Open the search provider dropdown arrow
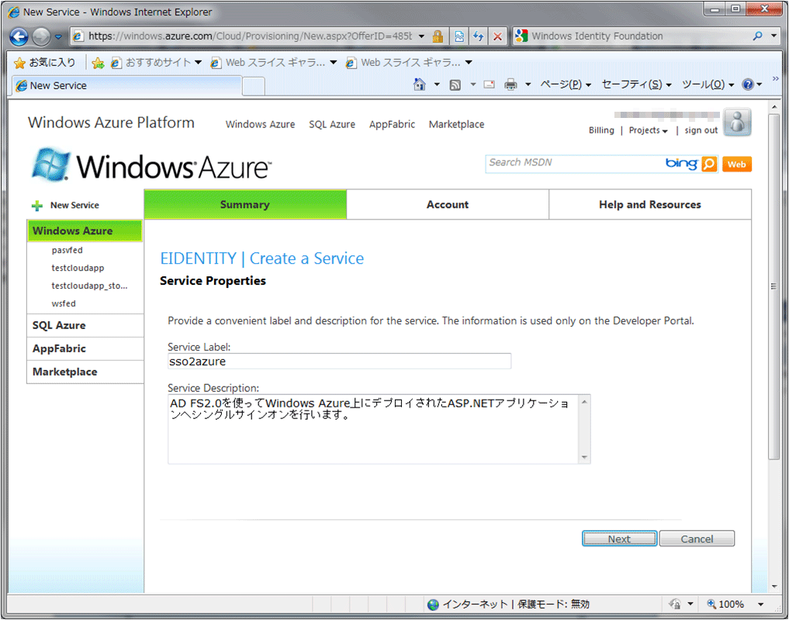789x620 pixels. [x=774, y=36]
